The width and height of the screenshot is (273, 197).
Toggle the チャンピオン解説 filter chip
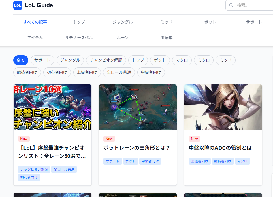coord(106,60)
